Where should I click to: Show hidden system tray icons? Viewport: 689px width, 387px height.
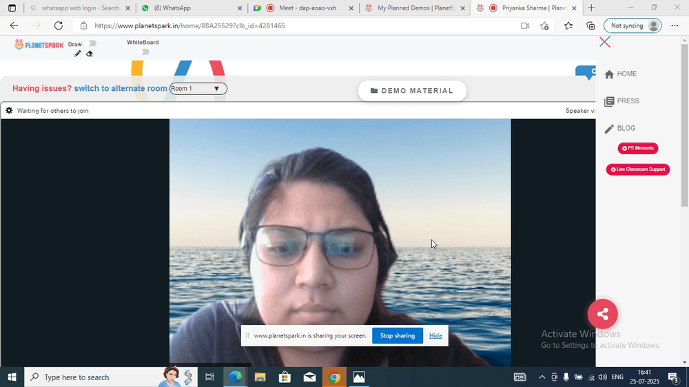(x=542, y=377)
